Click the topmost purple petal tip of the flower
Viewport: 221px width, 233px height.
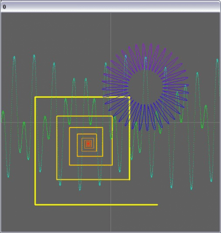[x=144, y=44]
